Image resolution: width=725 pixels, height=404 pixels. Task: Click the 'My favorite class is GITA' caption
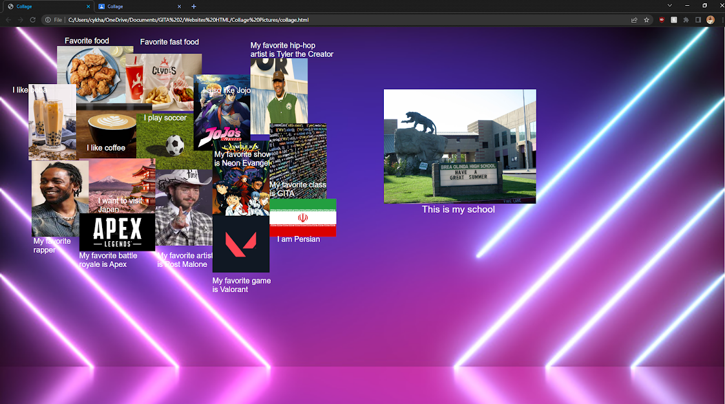point(298,189)
